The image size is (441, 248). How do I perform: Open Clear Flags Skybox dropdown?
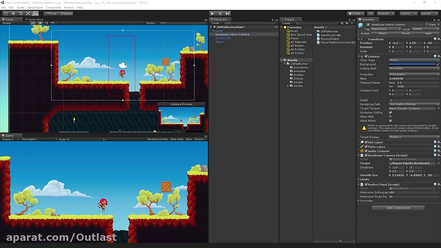[x=414, y=60]
